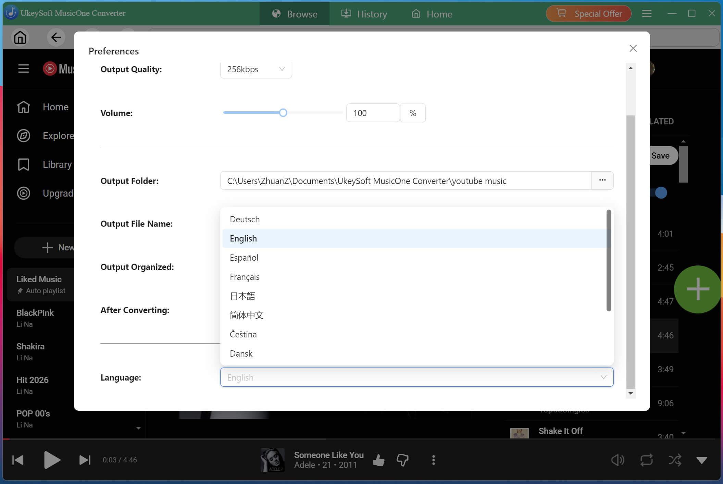723x484 pixels.
Task: Select Español from the language list
Action: click(x=414, y=258)
